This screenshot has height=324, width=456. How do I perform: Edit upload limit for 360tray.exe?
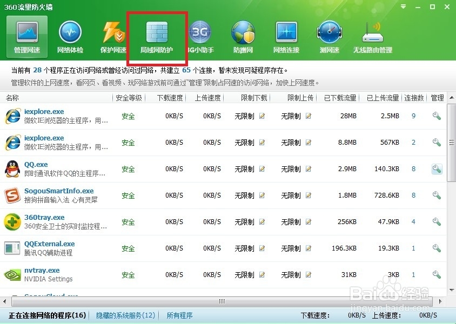coord(309,222)
